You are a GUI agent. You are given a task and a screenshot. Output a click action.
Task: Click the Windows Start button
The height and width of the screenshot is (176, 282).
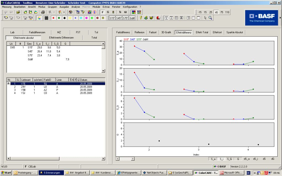point(6,173)
